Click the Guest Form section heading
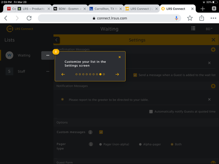219x164 pixels. [64, 162]
